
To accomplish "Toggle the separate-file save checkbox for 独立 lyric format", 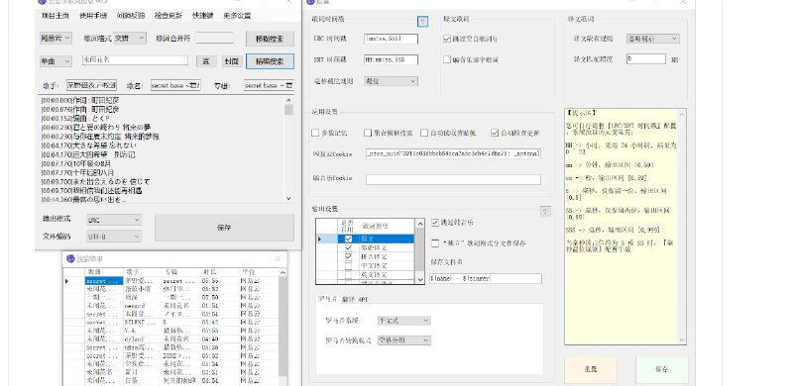I will click(435, 243).
